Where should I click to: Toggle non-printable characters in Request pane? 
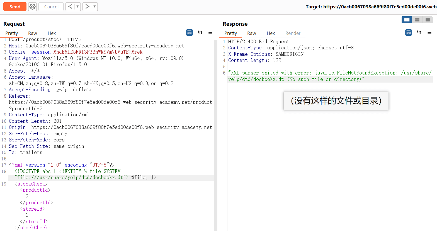click(x=200, y=32)
